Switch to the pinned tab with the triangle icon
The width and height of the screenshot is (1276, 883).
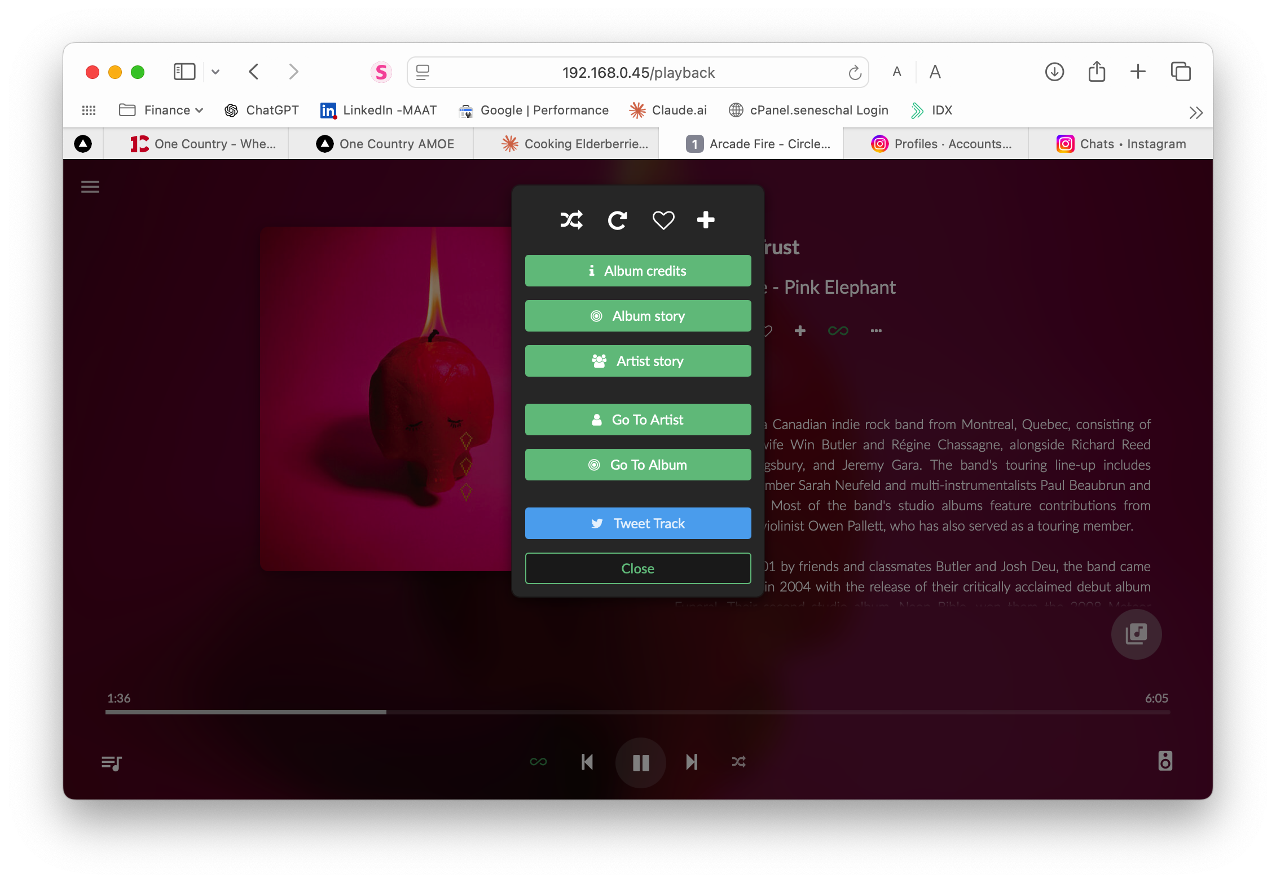click(83, 144)
